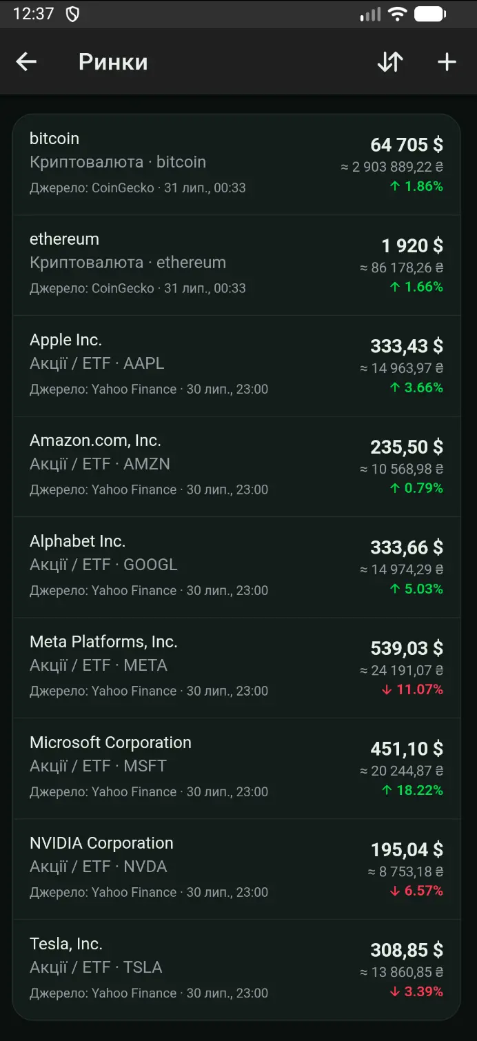Tap the back arrow icon

(26, 62)
